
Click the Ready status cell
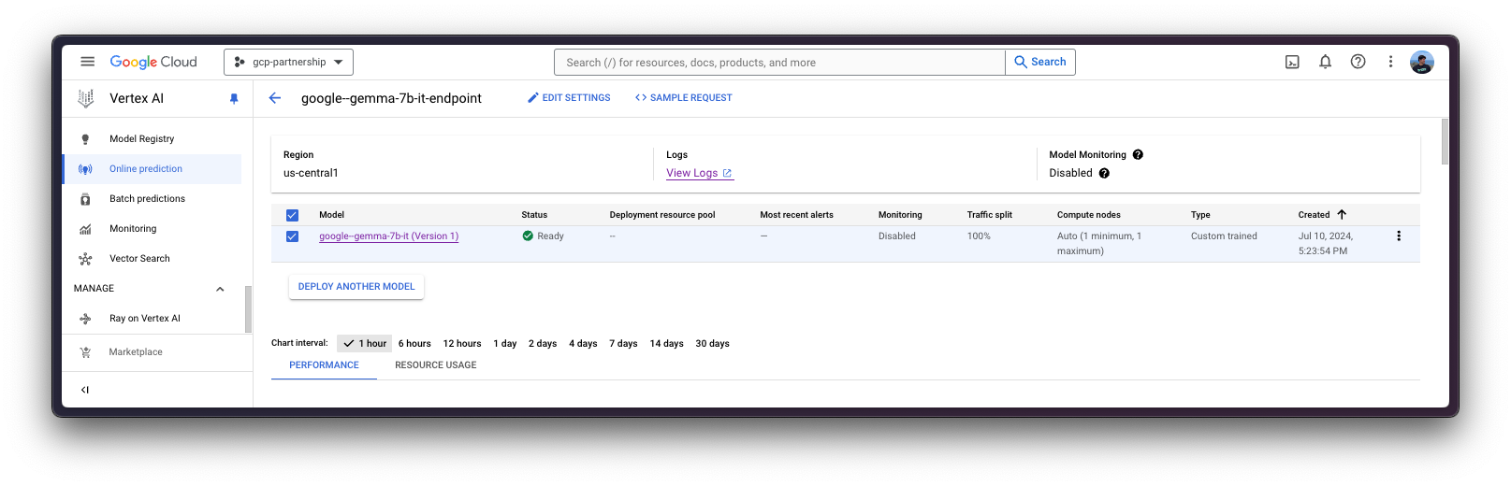(x=544, y=236)
